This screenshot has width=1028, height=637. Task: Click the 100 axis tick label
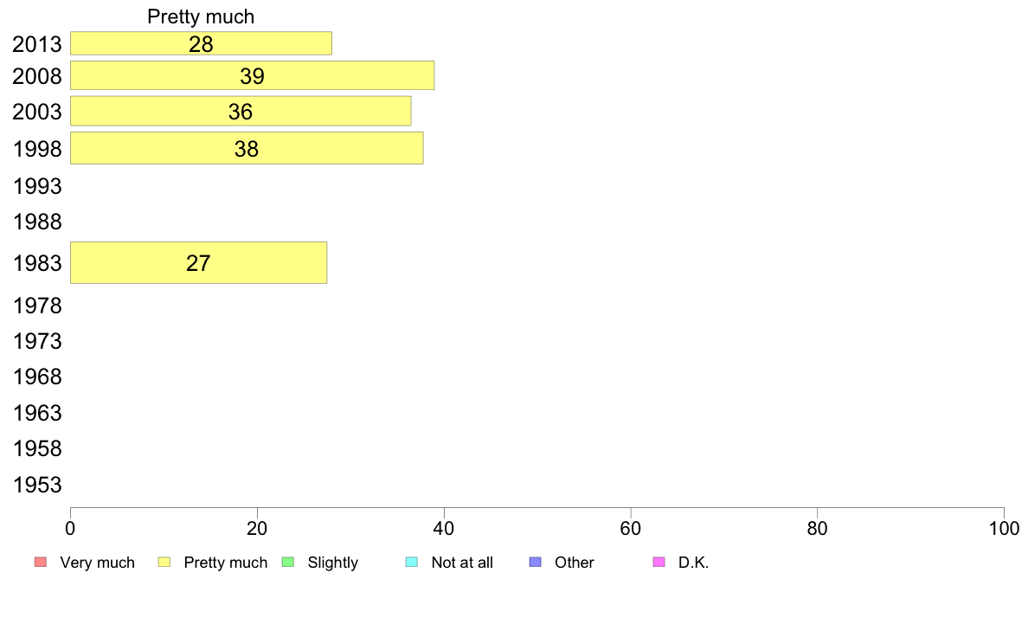click(x=1004, y=529)
